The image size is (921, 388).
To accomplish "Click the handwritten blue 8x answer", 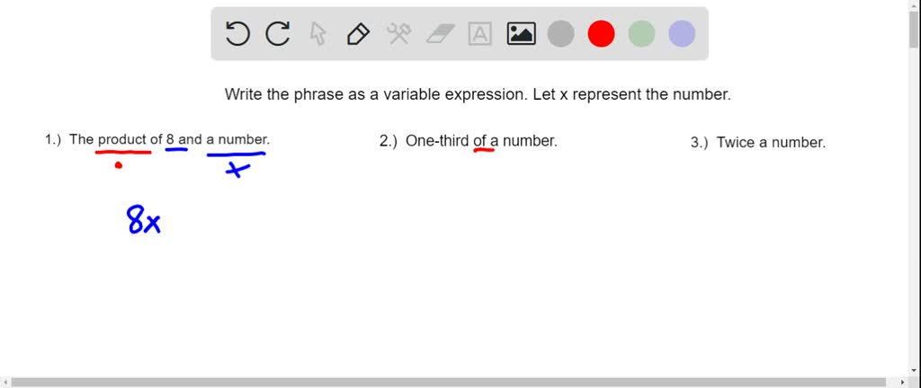I will tap(144, 220).
